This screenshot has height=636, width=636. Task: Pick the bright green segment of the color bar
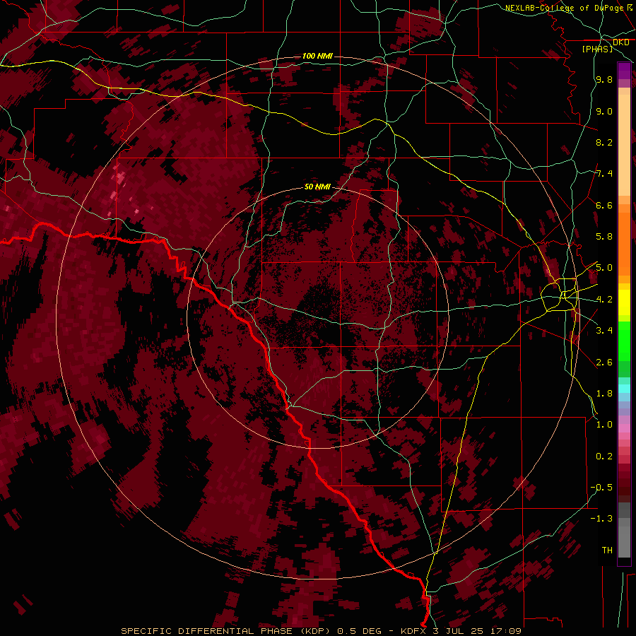pos(624,341)
